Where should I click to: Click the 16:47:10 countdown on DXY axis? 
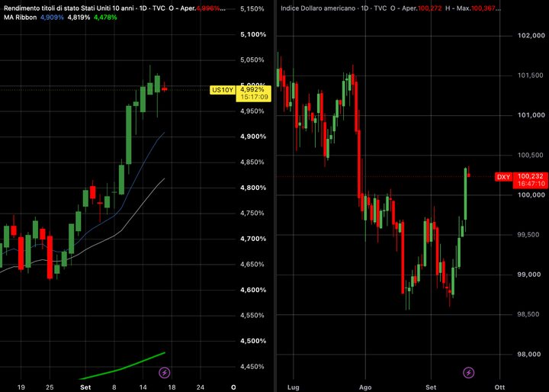point(531,184)
